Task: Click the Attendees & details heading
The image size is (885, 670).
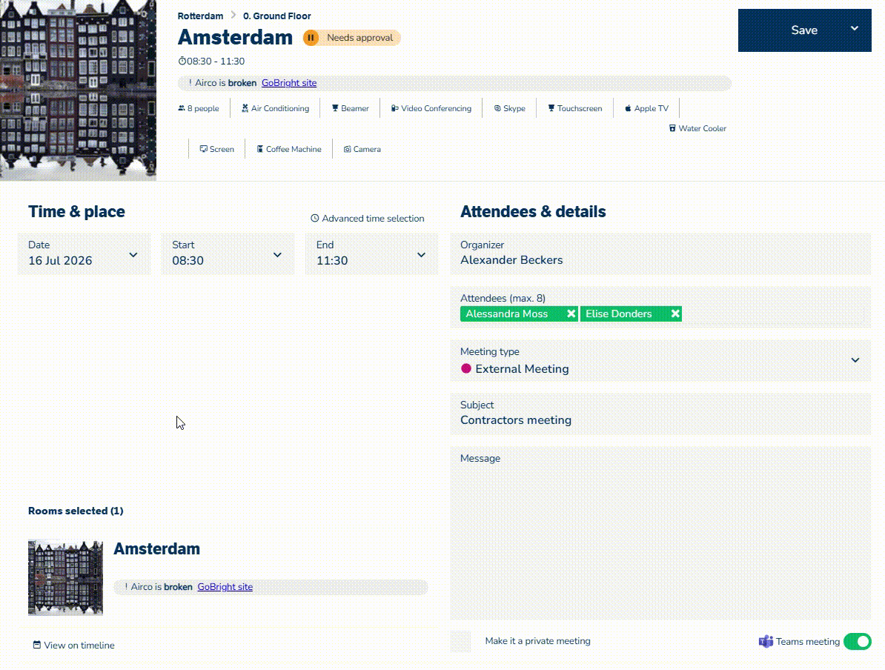Action: (x=533, y=212)
